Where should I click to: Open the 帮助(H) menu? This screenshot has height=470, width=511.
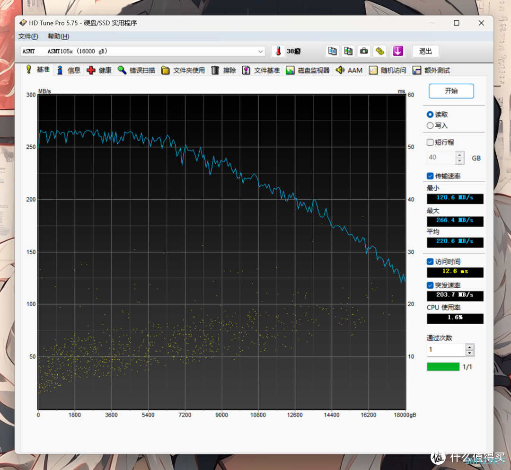[58, 36]
